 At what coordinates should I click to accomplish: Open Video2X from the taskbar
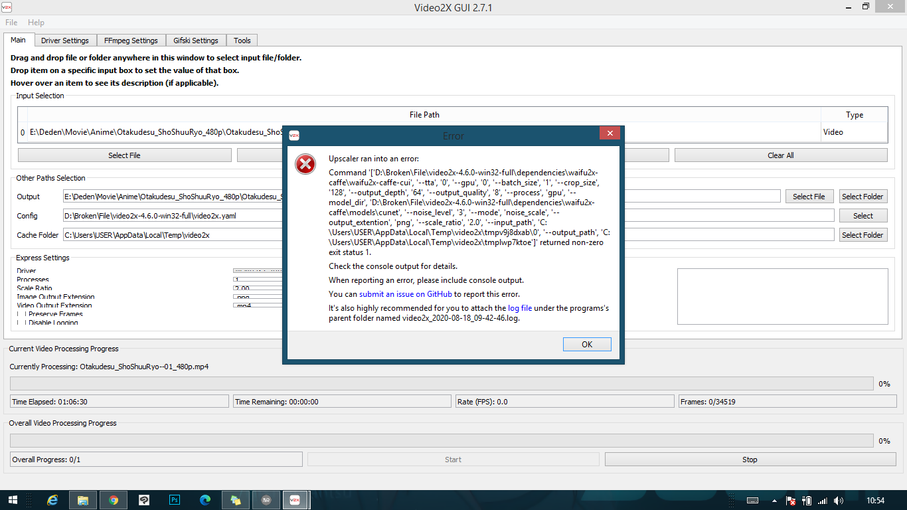tap(295, 499)
